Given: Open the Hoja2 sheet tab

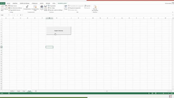Looking at the screenshot, I should click(x=18, y=91).
